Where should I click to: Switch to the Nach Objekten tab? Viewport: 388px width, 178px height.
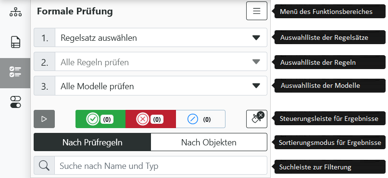pos(209,142)
